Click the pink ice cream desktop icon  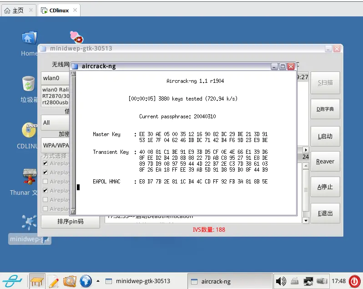point(76,37)
